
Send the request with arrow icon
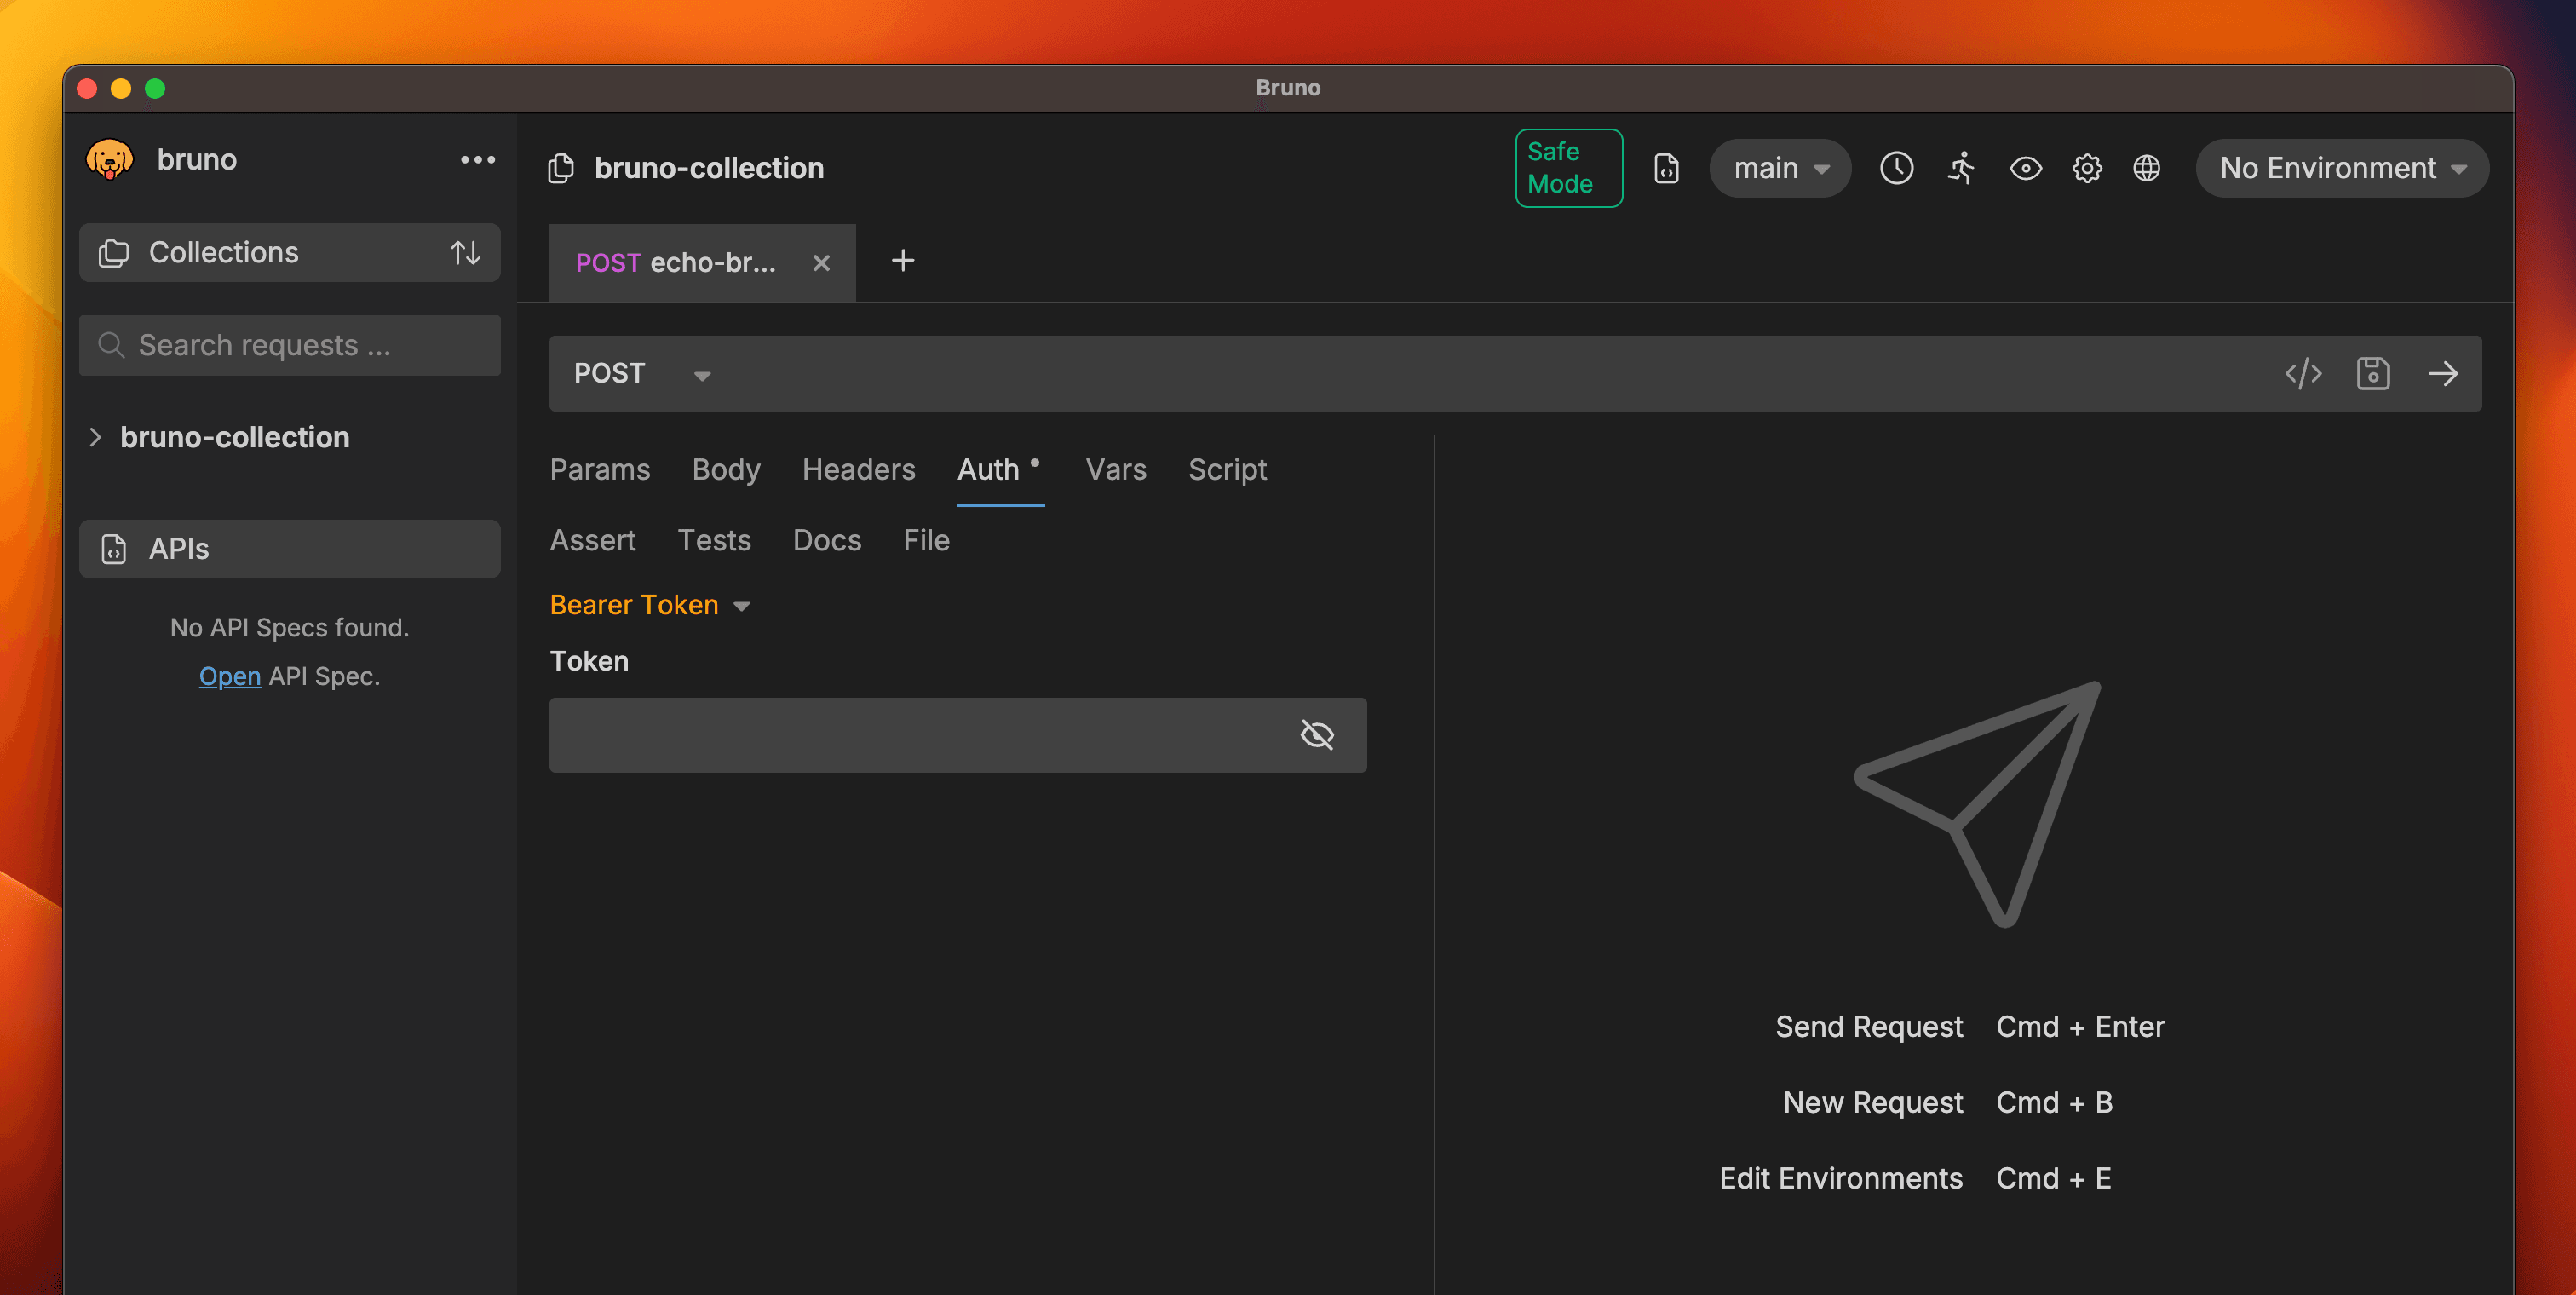pyautogui.click(x=2443, y=374)
